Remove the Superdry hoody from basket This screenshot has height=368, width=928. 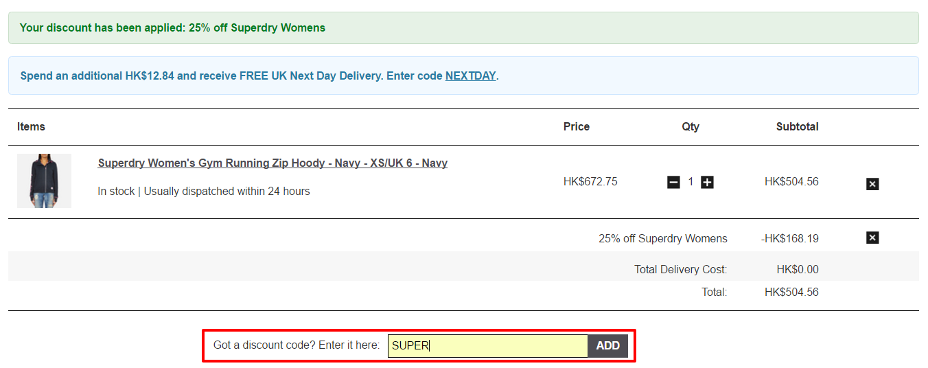pos(872,184)
